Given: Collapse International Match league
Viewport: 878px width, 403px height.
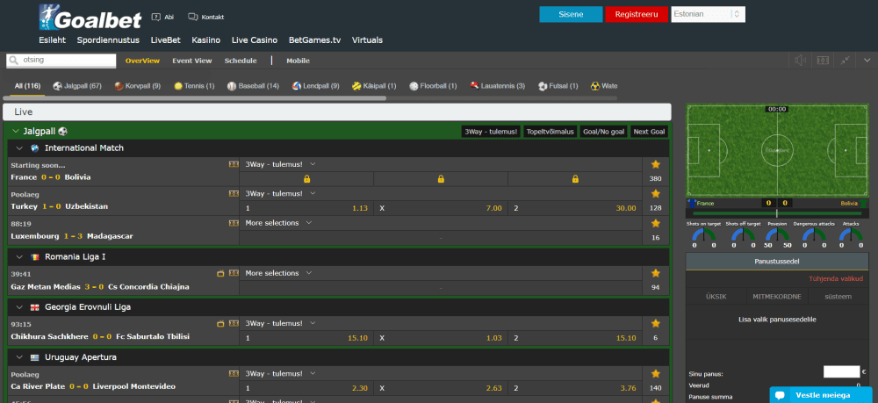Looking at the screenshot, I should coord(19,148).
